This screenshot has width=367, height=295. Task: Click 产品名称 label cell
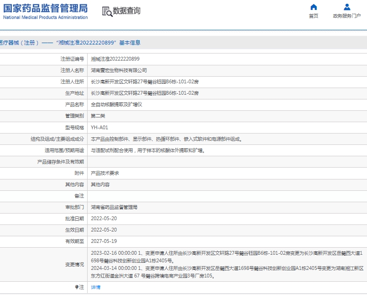point(74,105)
